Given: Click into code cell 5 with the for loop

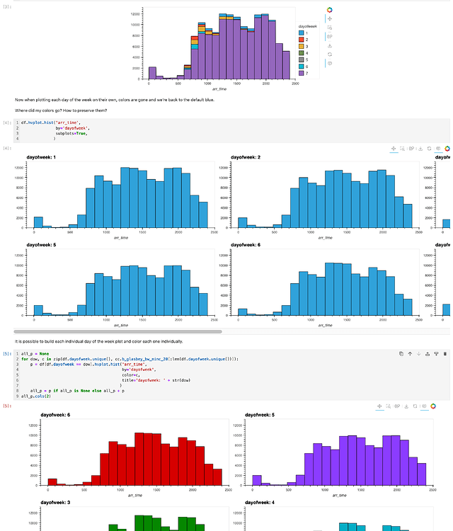Looking at the screenshot, I should pos(232,375).
